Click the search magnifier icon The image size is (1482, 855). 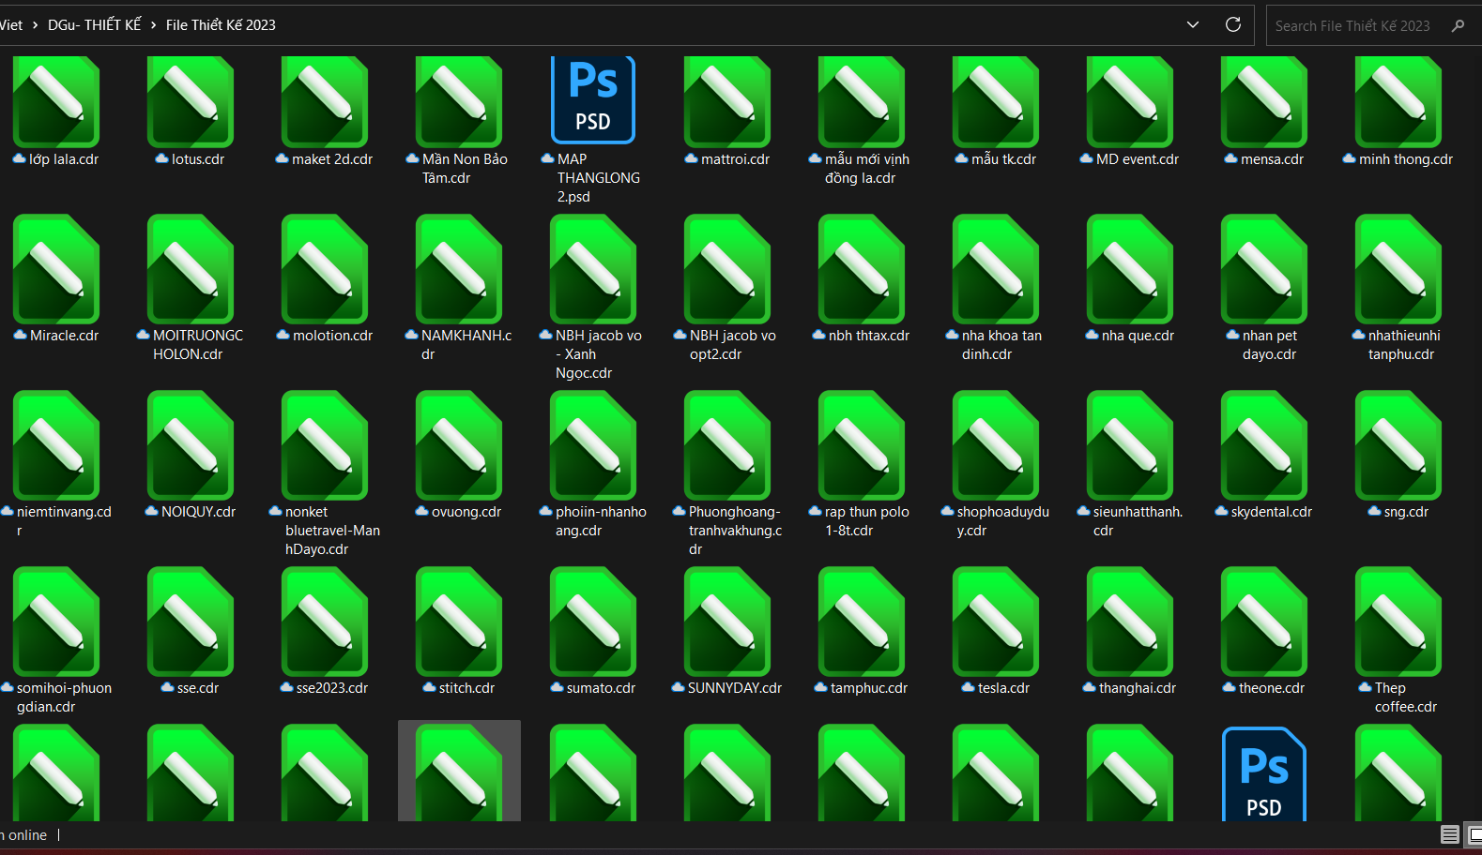click(x=1458, y=26)
